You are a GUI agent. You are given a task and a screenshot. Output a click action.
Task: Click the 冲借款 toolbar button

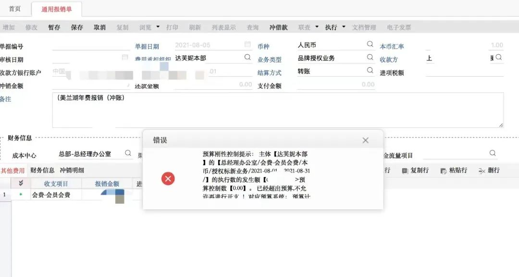[278, 27]
